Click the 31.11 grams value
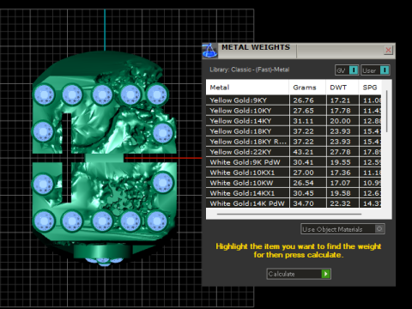Viewport: 412px width, 309px height. 303,121
